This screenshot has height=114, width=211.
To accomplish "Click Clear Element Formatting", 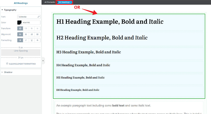I will pyautogui.click(x=21, y=64).
